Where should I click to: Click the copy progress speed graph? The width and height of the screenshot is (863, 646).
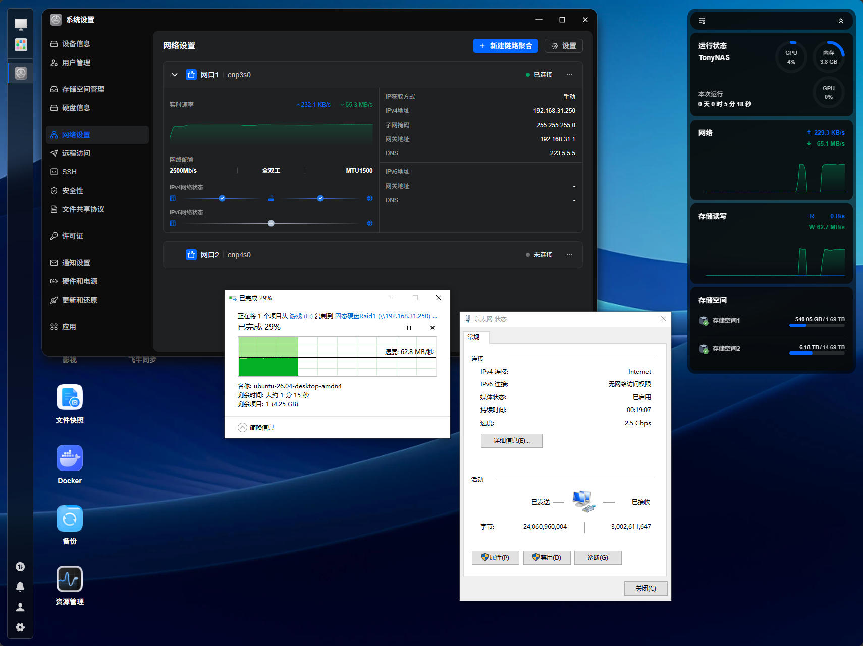point(337,357)
